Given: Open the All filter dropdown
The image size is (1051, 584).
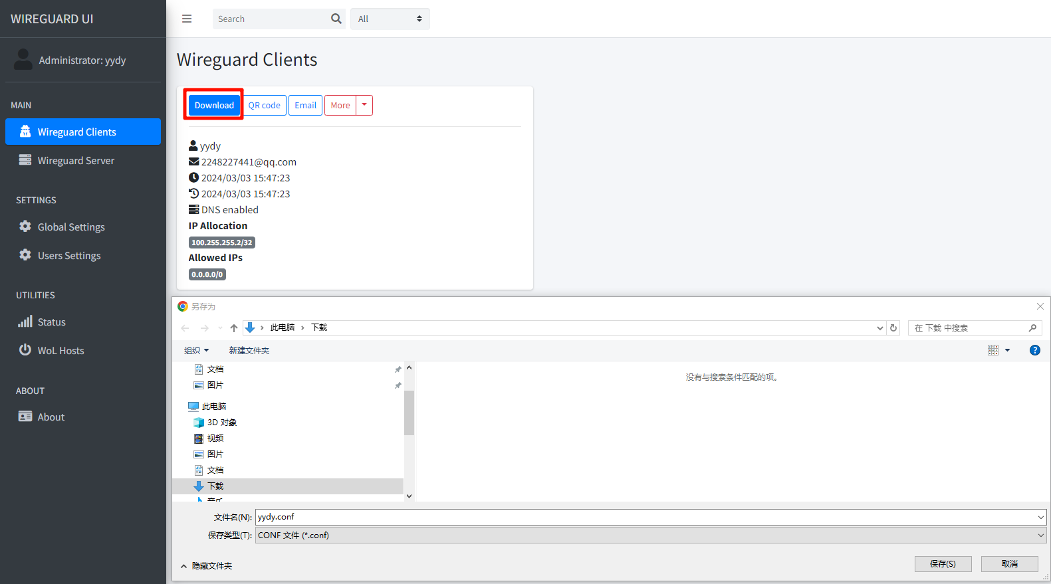Looking at the screenshot, I should pos(390,19).
